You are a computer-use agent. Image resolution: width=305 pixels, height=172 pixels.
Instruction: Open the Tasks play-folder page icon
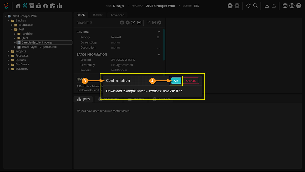point(39,5)
